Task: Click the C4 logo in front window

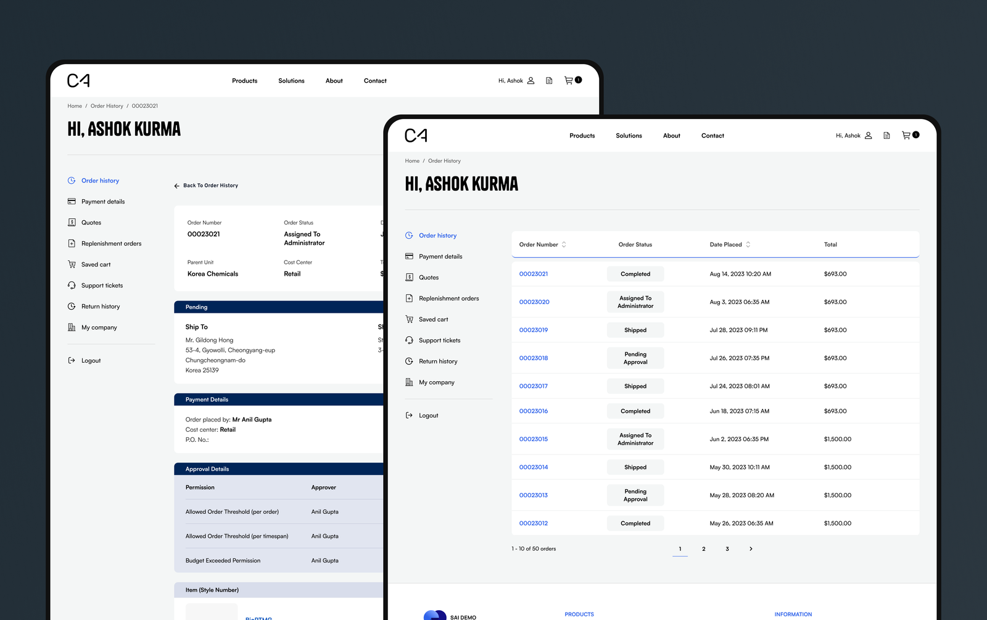Action: [416, 136]
